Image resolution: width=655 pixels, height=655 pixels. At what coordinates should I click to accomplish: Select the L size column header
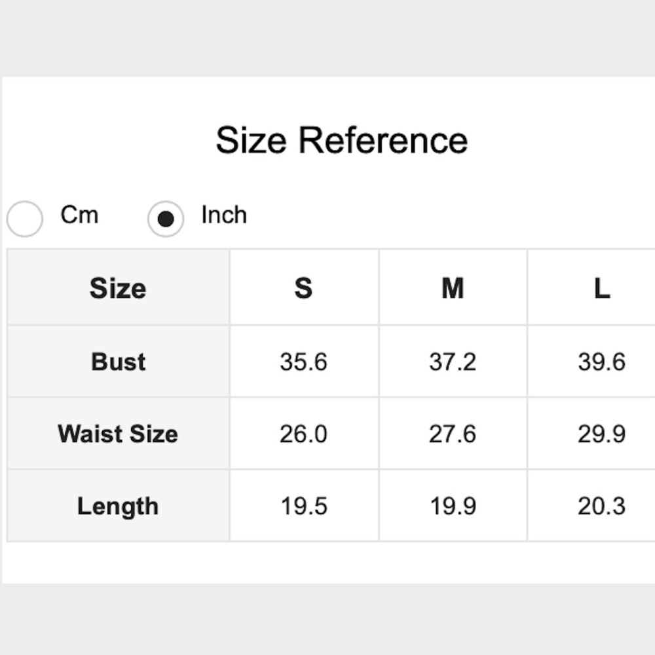click(x=601, y=288)
